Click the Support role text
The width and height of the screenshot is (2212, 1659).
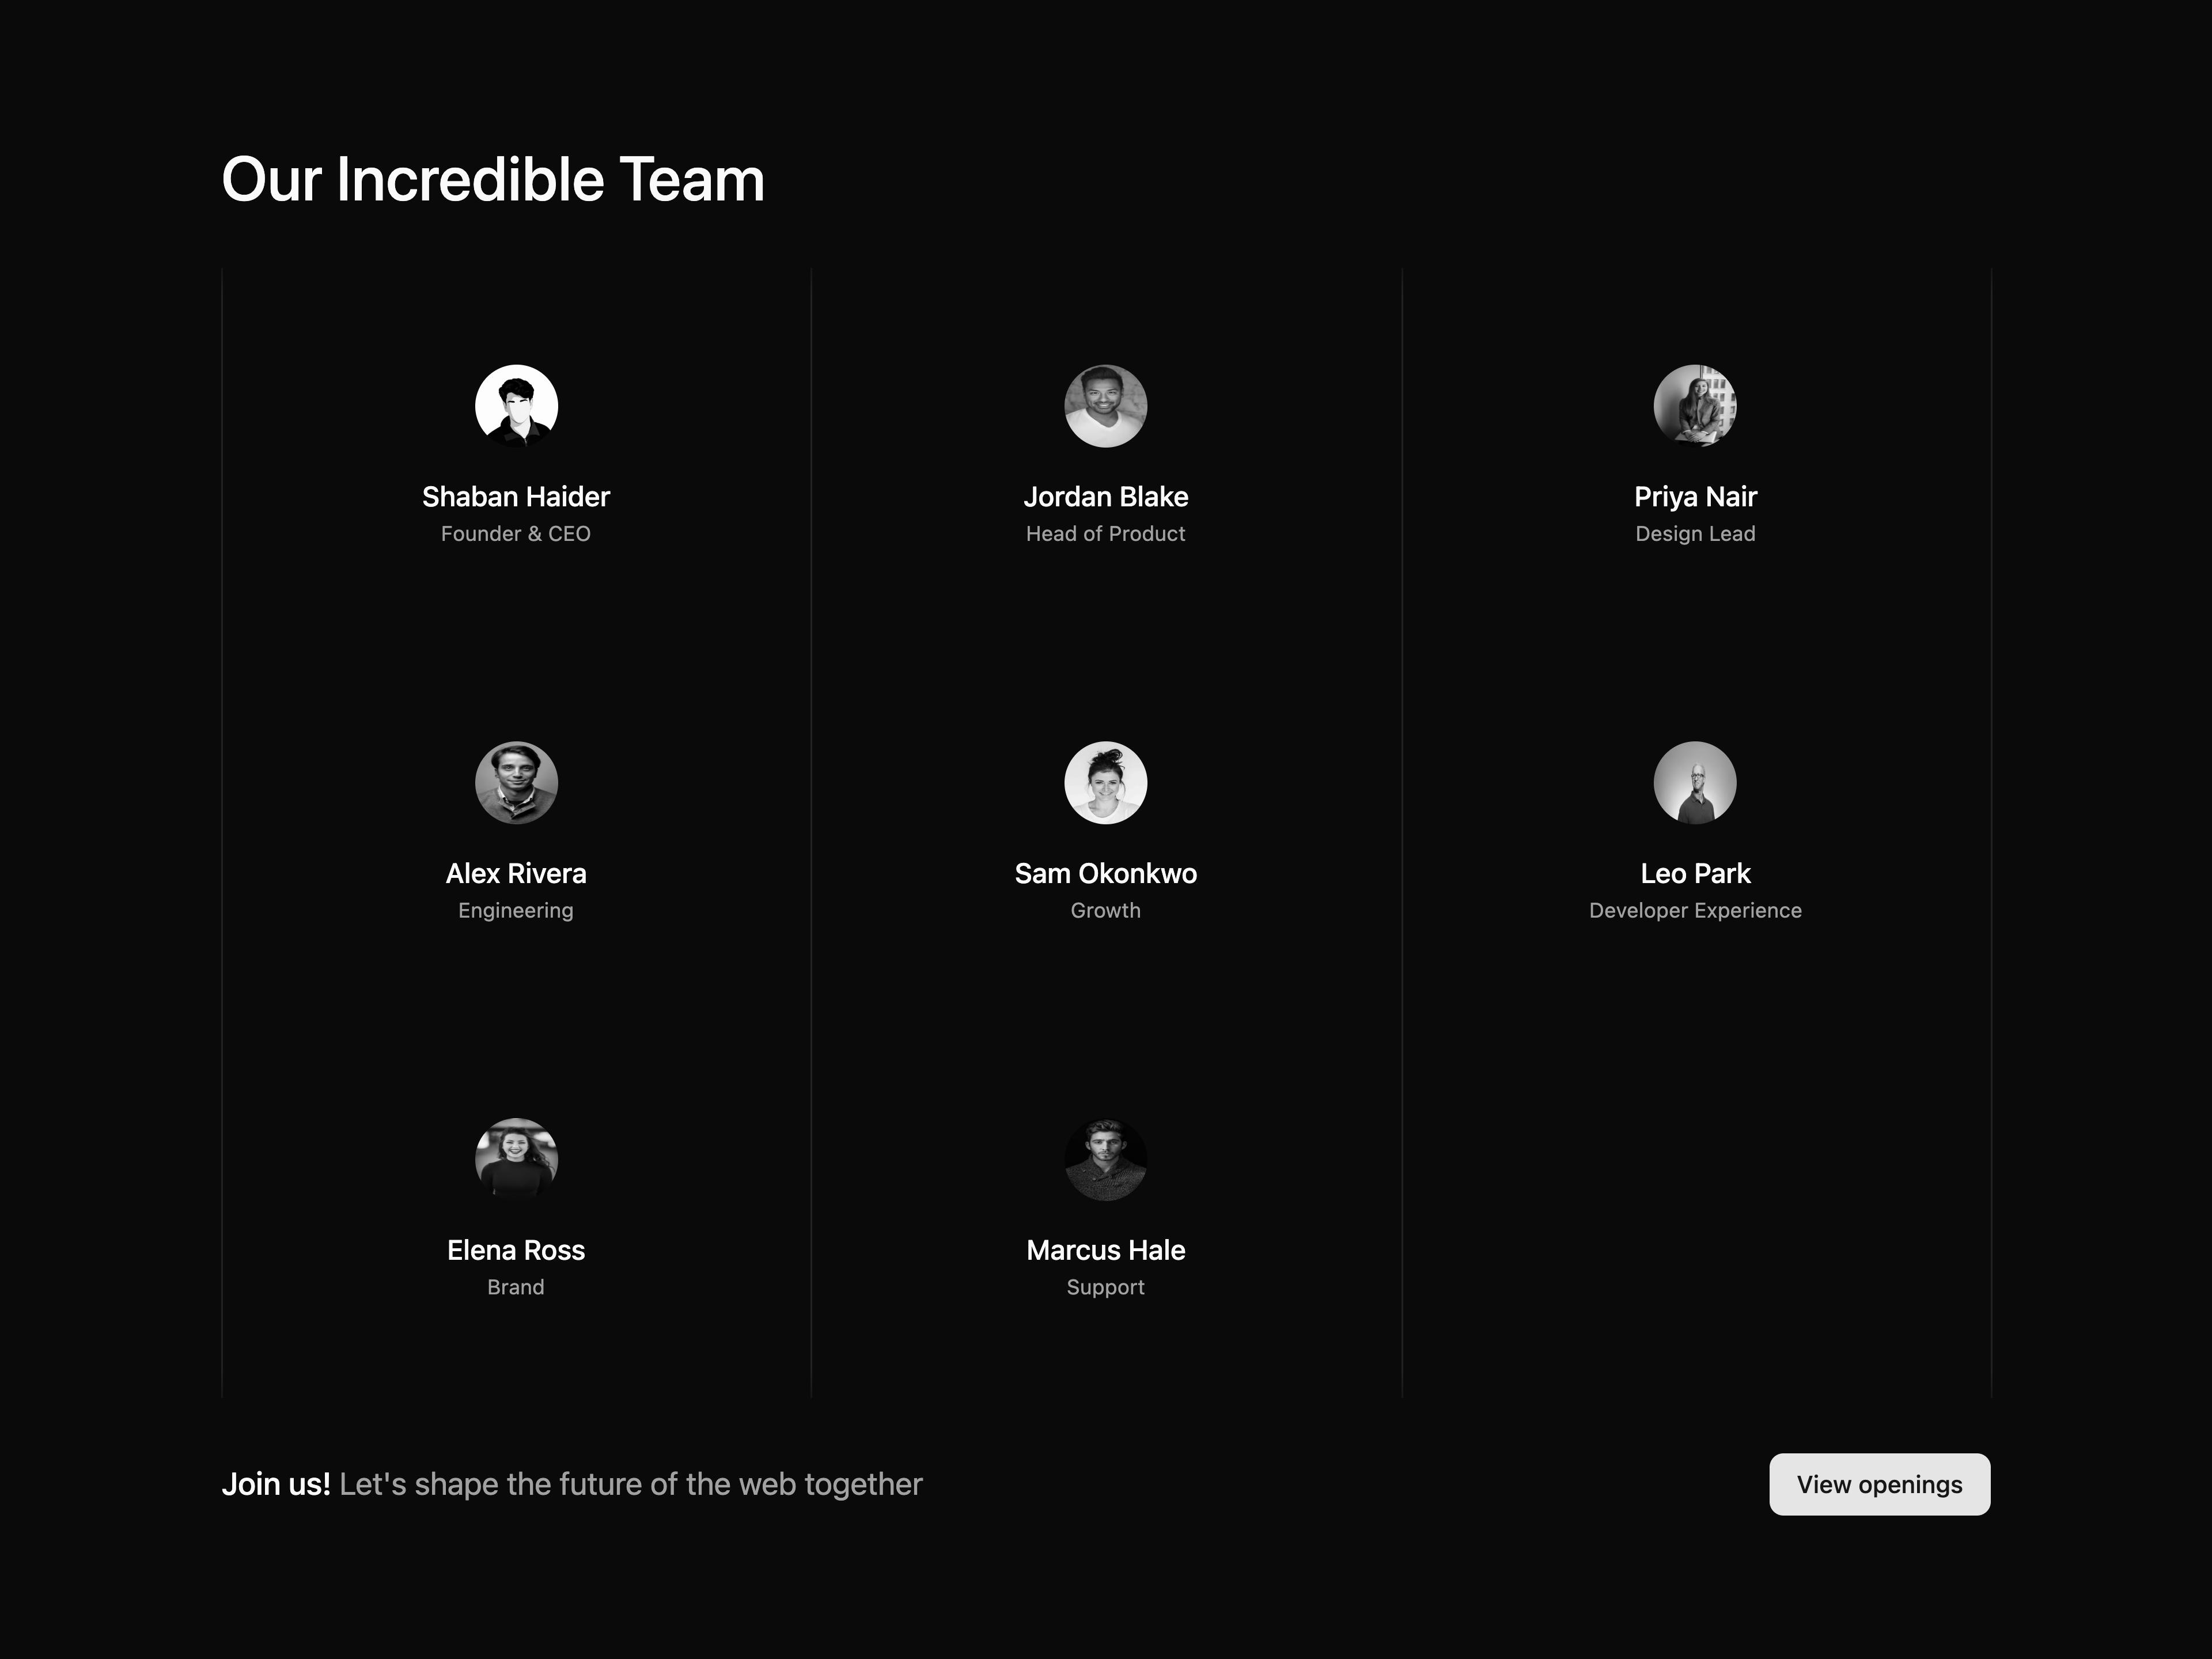click(1105, 1287)
